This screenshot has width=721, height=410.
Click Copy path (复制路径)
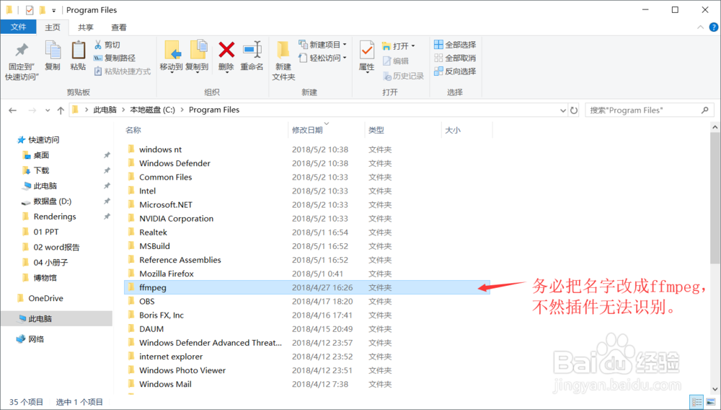[115, 58]
